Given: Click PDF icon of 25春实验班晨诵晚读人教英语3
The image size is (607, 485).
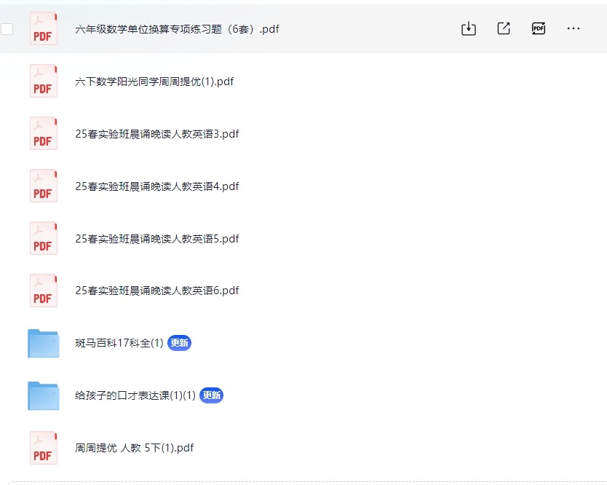Looking at the screenshot, I should coord(44,133).
